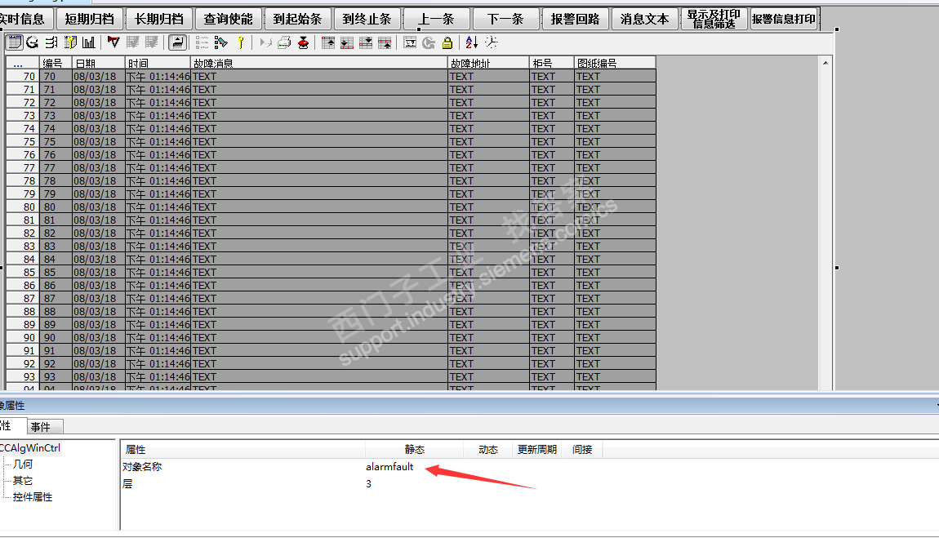
Task: Click the 日期 column header
Action: click(x=99, y=63)
